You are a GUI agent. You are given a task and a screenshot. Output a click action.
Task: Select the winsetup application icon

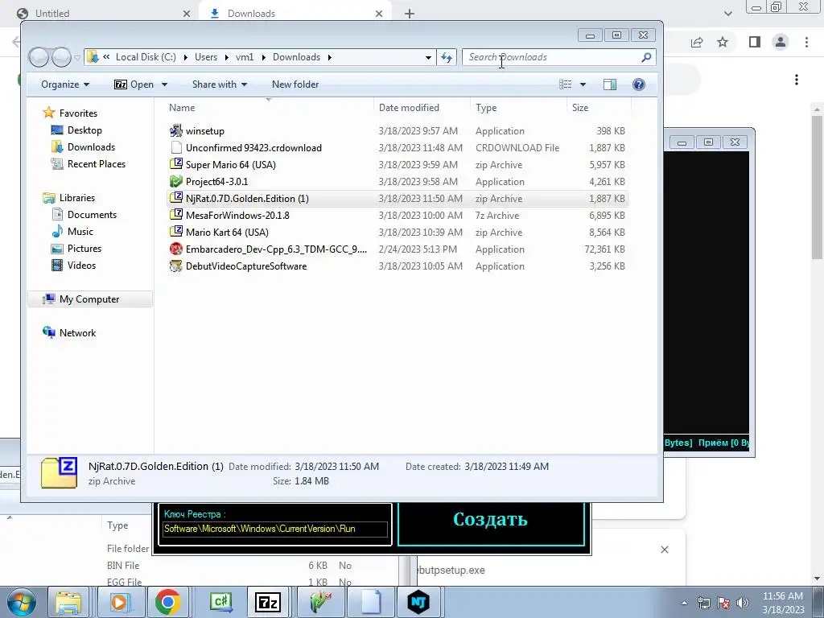pos(176,131)
